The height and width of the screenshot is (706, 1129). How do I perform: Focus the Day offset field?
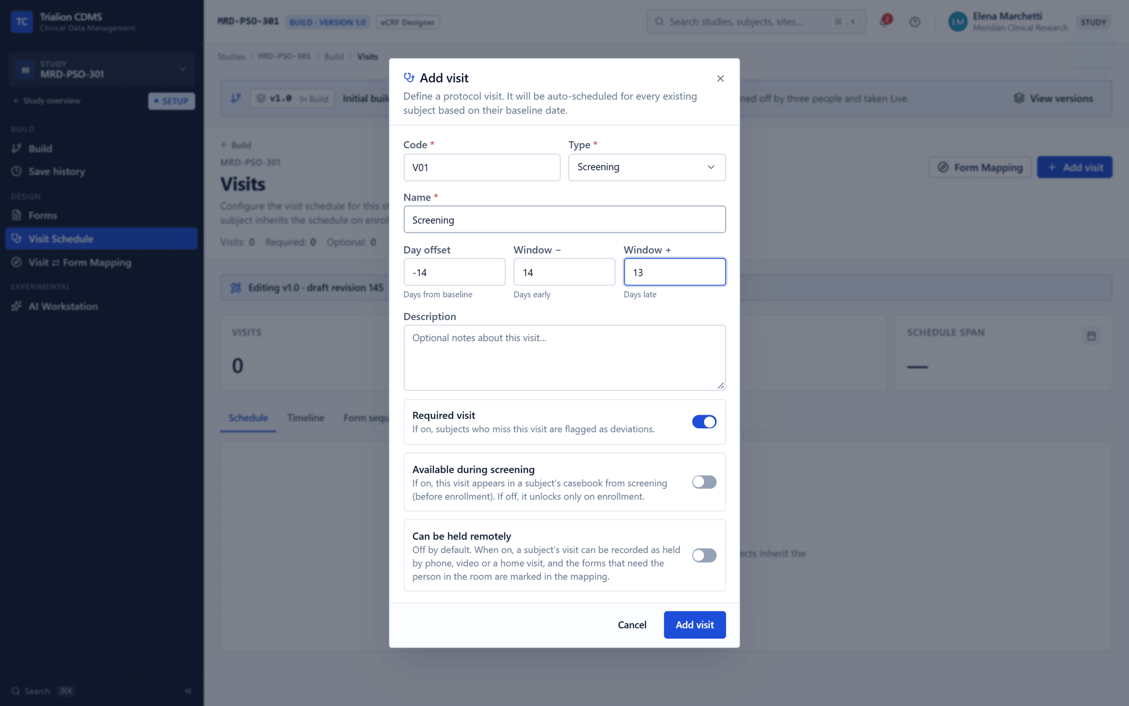[x=455, y=272]
